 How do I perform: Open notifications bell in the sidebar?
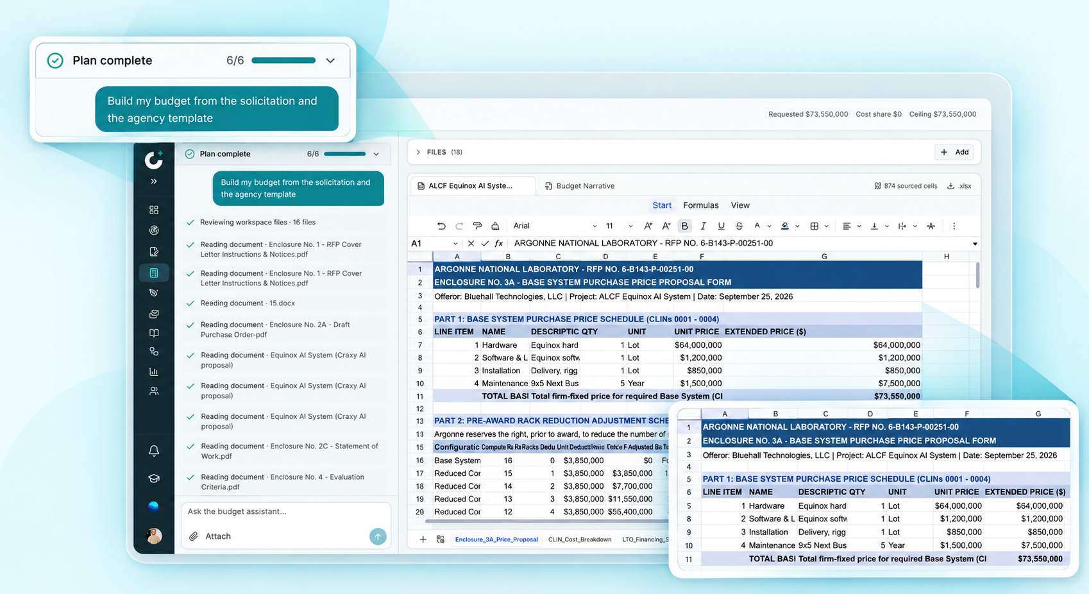[154, 451]
